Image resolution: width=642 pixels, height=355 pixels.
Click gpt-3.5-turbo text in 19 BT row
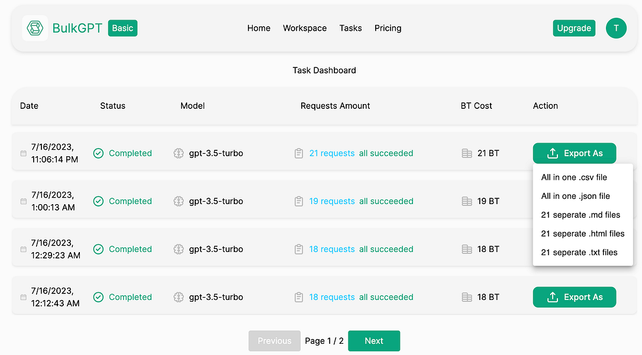(x=216, y=201)
